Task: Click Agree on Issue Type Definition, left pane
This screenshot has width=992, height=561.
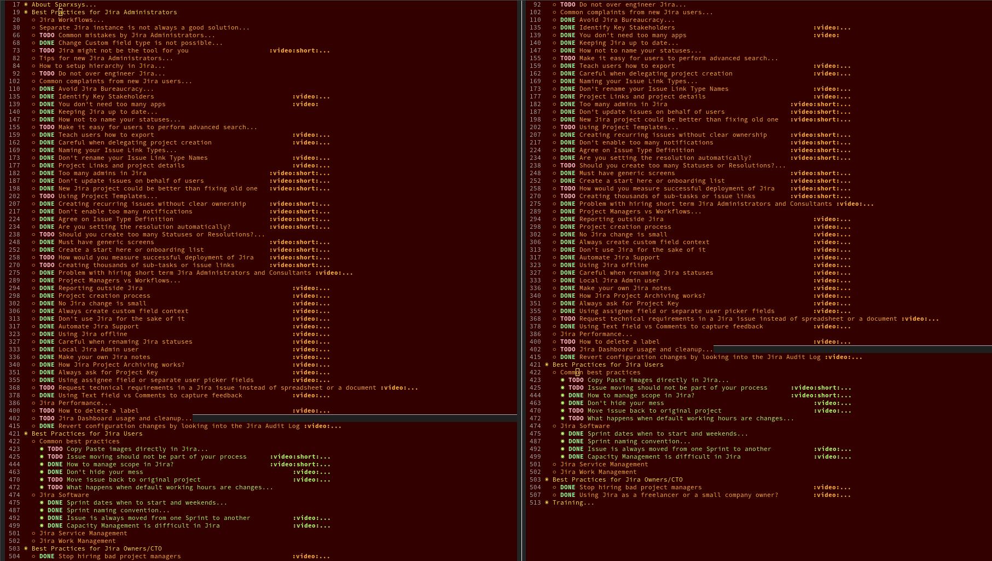Action: 115,219
